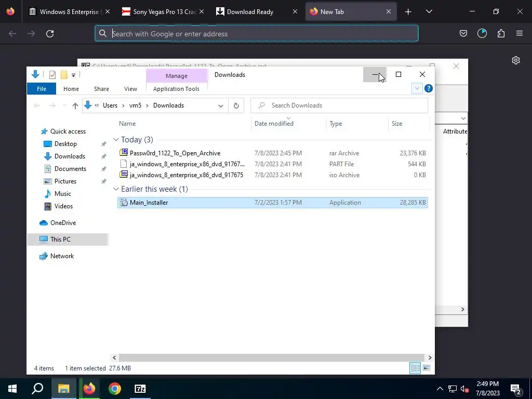Screen dimensions: 532x399
Task: Launch Google Chrome from taskbar
Action: (x=115, y=389)
